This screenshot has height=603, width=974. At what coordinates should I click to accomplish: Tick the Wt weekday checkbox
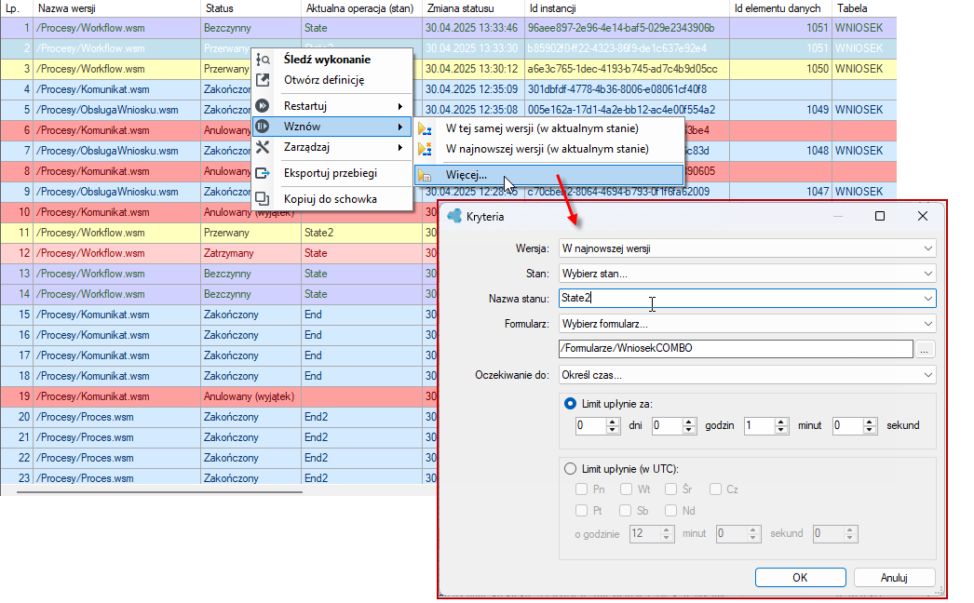[x=626, y=489]
